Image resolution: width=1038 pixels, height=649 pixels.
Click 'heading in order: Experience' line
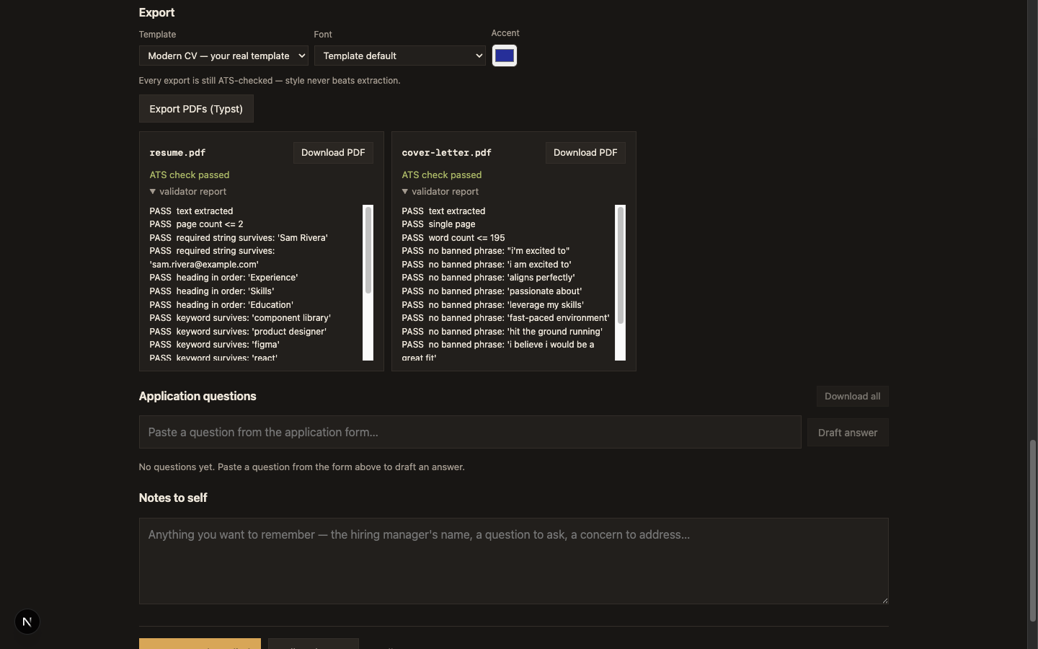point(223,278)
